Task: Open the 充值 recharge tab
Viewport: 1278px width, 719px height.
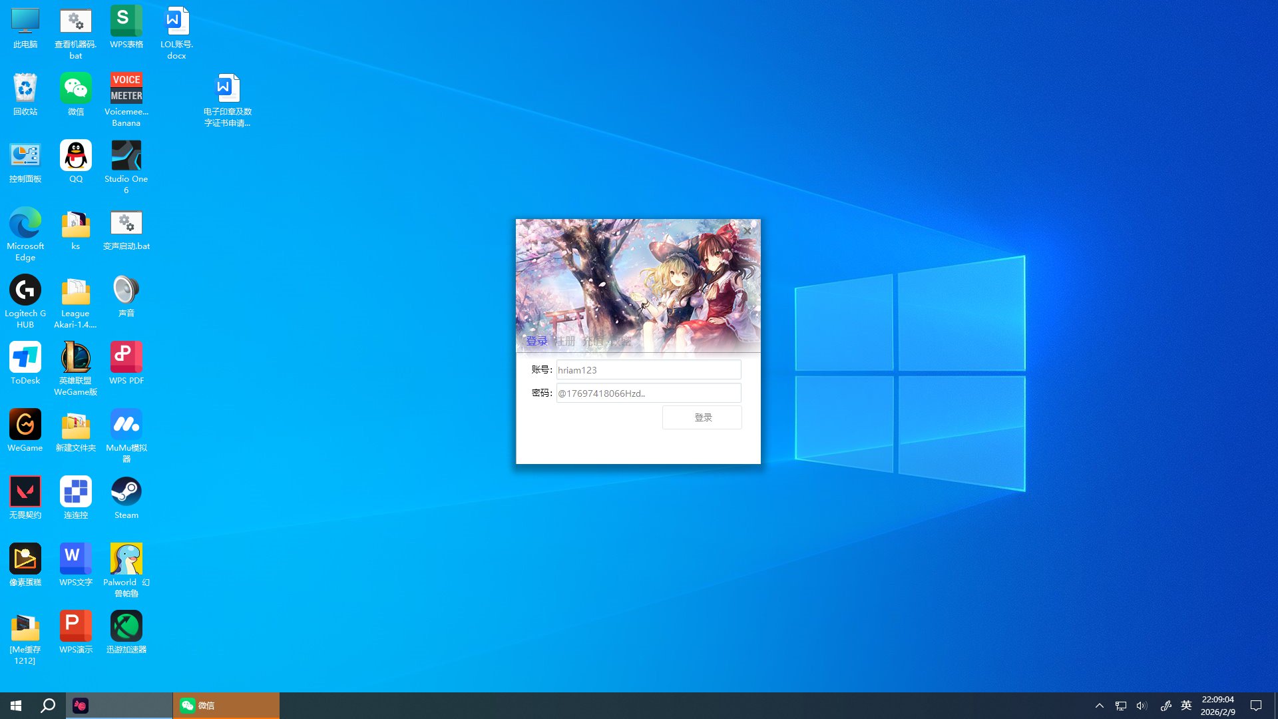Action: pos(592,341)
